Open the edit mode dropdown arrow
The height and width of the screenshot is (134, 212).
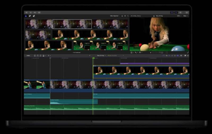(x=45, y=56)
